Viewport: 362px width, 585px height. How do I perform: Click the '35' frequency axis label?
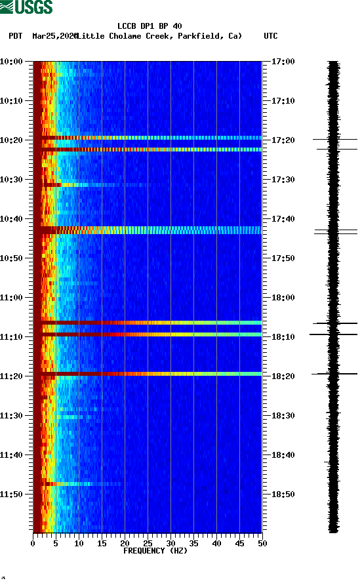point(193,544)
